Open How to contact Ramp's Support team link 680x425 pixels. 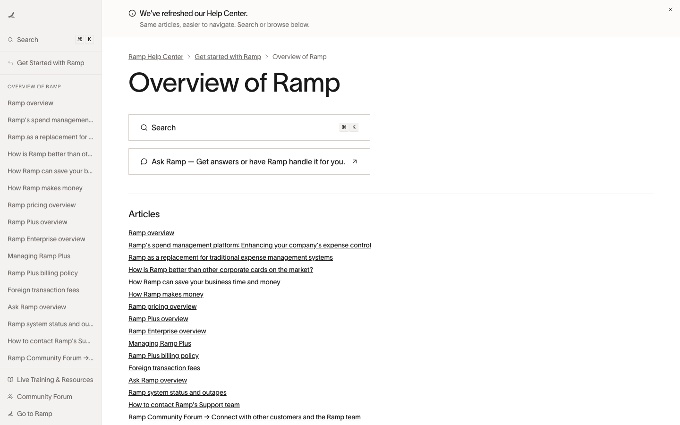coord(184,405)
